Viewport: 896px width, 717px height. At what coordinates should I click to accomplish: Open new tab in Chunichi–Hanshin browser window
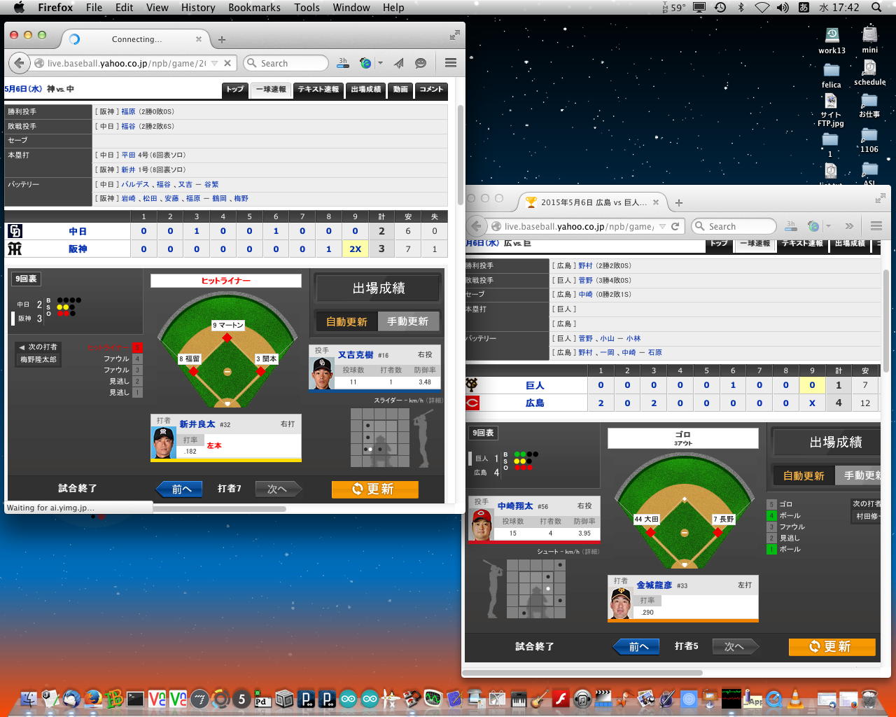222,39
